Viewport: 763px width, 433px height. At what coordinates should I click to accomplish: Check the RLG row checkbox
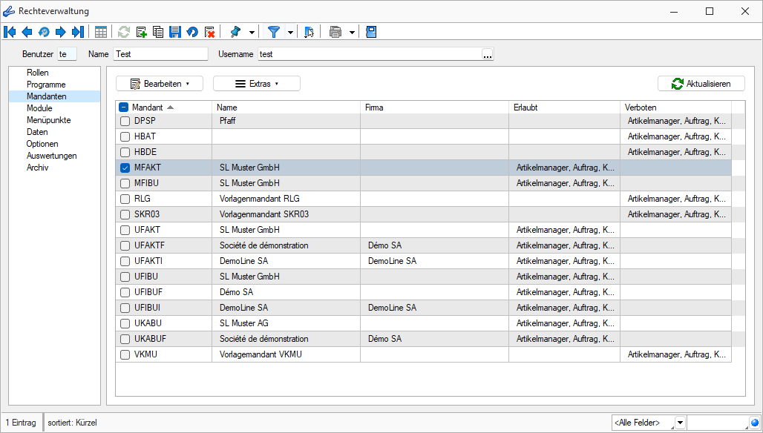click(125, 199)
